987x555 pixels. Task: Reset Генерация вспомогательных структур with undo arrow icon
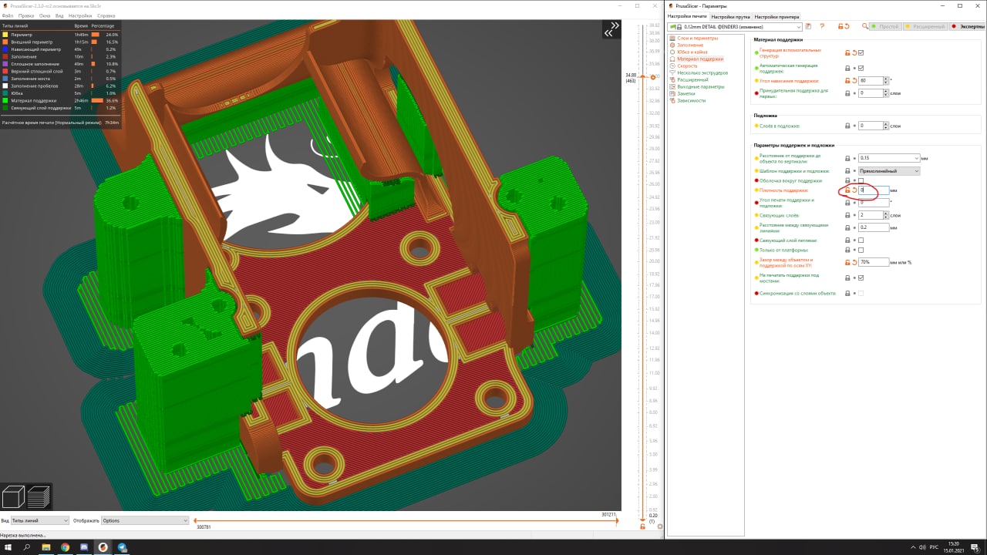click(854, 52)
